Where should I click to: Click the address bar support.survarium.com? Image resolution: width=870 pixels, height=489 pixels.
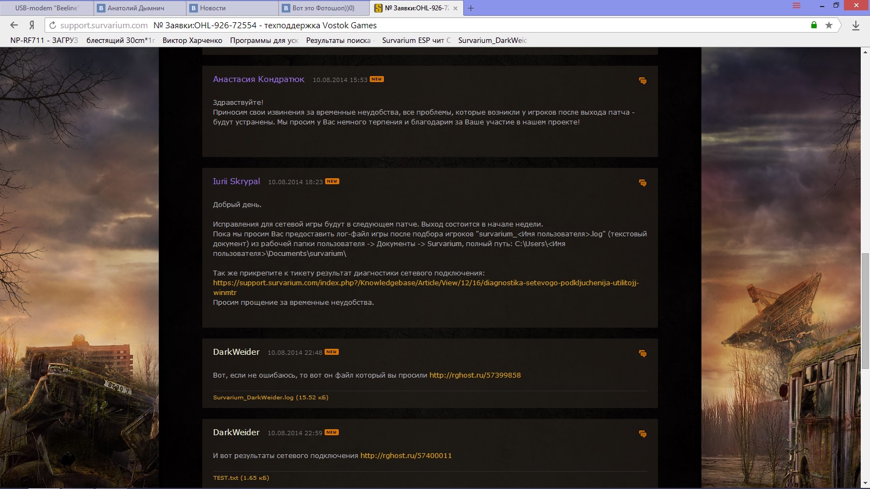click(x=104, y=25)
